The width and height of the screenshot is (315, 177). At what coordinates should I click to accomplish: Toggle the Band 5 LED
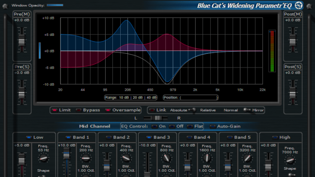[230, 137]
